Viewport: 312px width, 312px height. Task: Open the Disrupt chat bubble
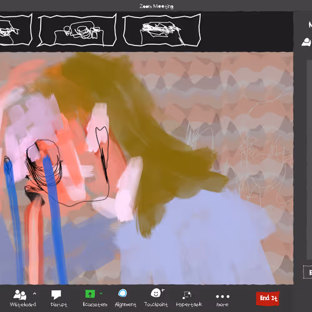pyautogui.click(x=56, y=295)
